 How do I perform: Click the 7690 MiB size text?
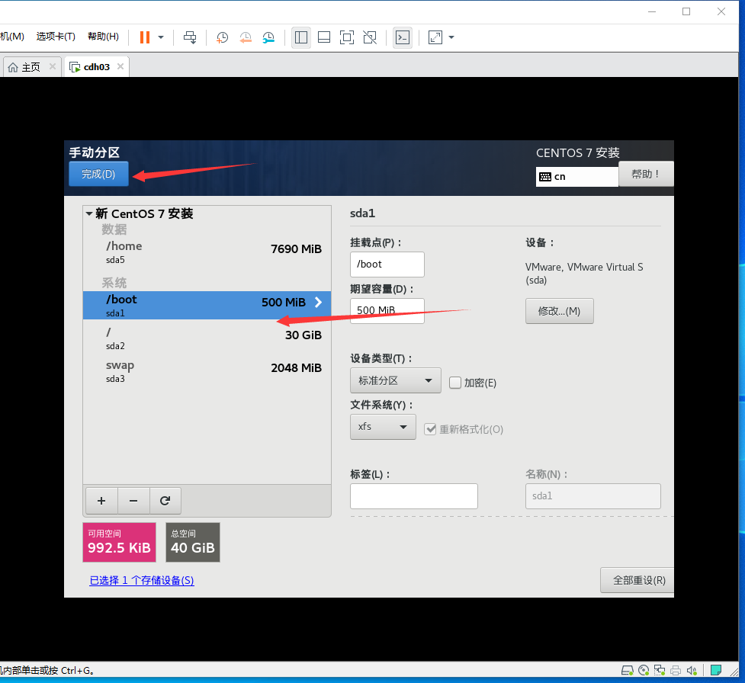pos(296,249)
